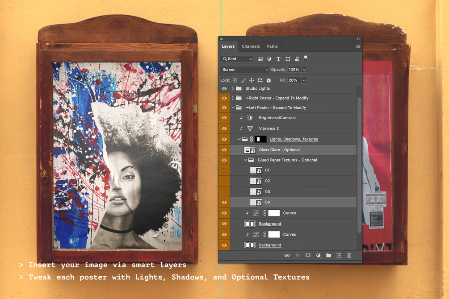Show layer 02 visibility
The height and width of the screenshot is (299, 449).
tap(224, 181)
